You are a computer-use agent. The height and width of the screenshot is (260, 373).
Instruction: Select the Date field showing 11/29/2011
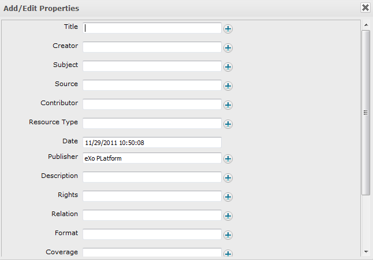click(152, 142)
